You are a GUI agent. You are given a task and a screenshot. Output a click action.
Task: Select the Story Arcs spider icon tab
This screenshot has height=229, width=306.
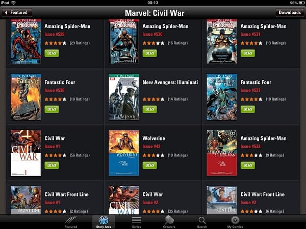pos(104,222)
